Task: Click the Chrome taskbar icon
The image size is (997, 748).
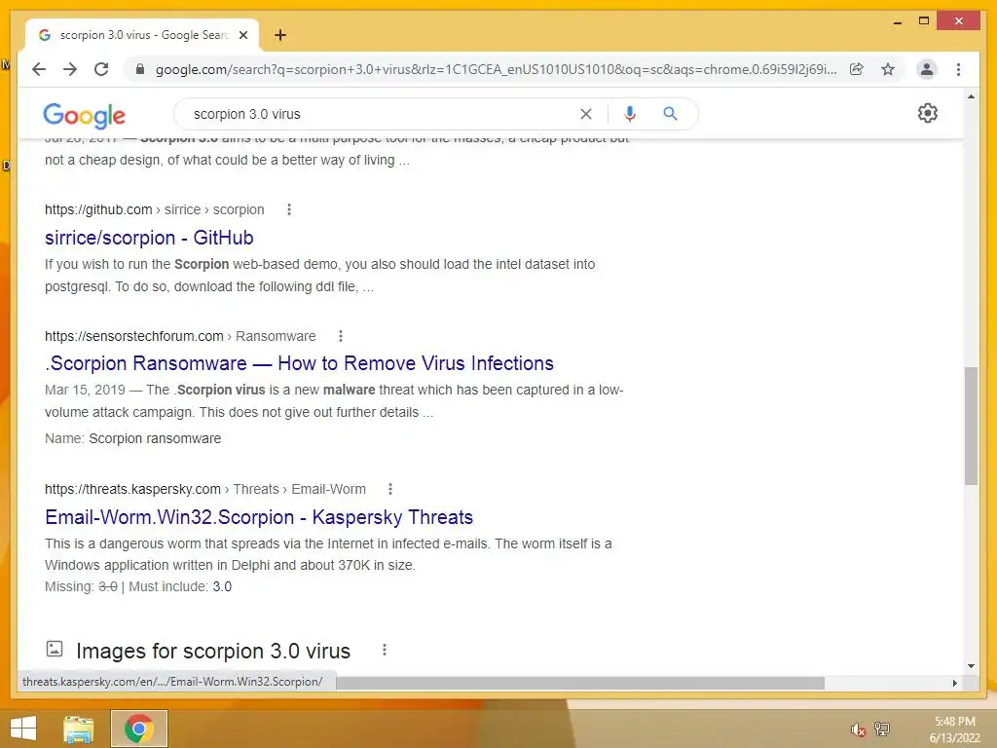Action: pos(139,729)
